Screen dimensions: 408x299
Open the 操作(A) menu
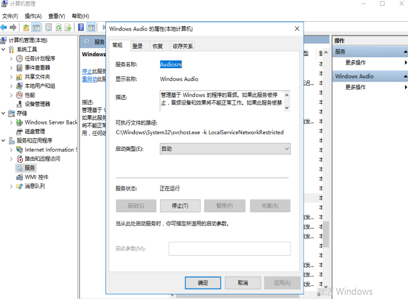pos(33,16)
